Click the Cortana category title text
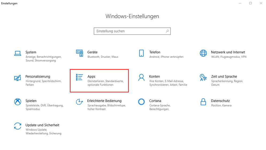Screen dimensions: 266x150 pos(155,101)
